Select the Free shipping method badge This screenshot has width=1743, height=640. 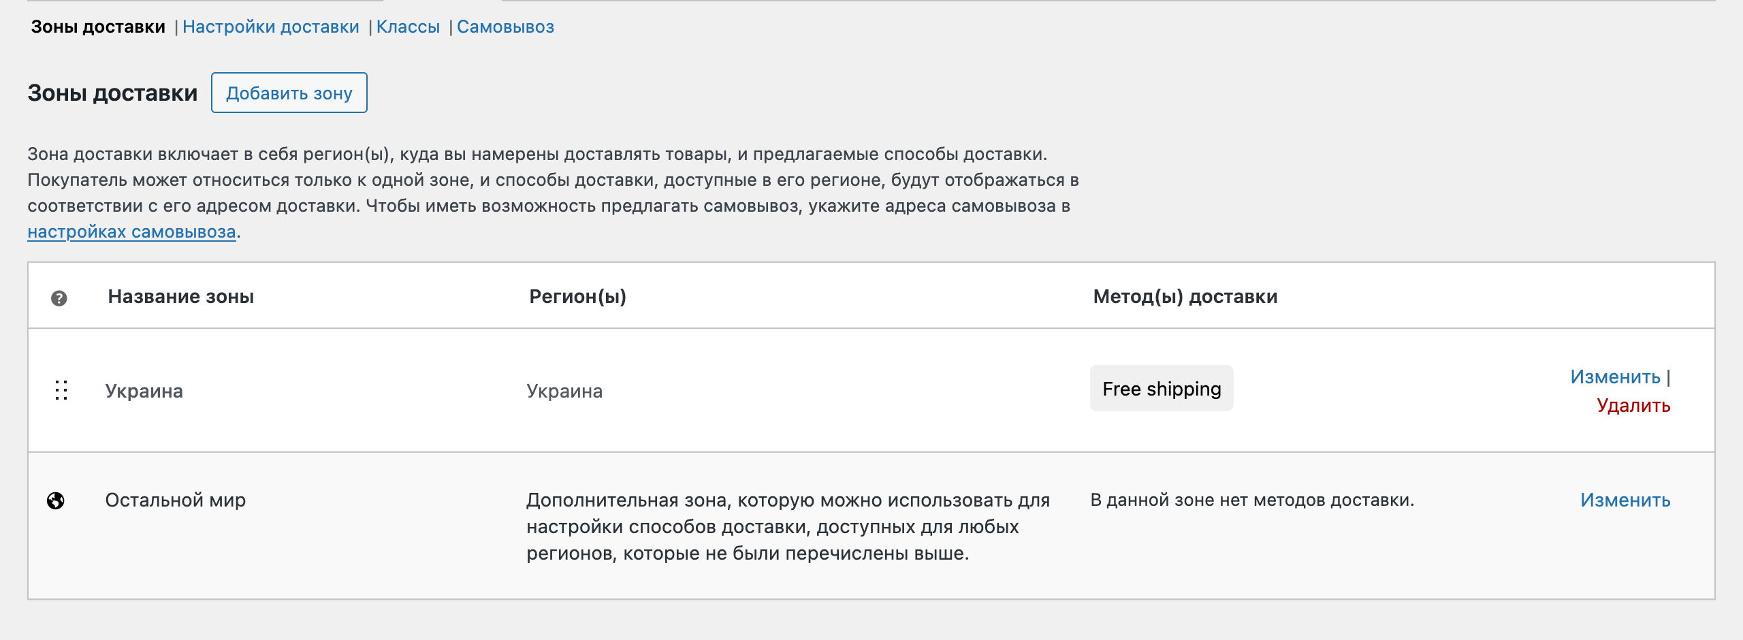1162,389
